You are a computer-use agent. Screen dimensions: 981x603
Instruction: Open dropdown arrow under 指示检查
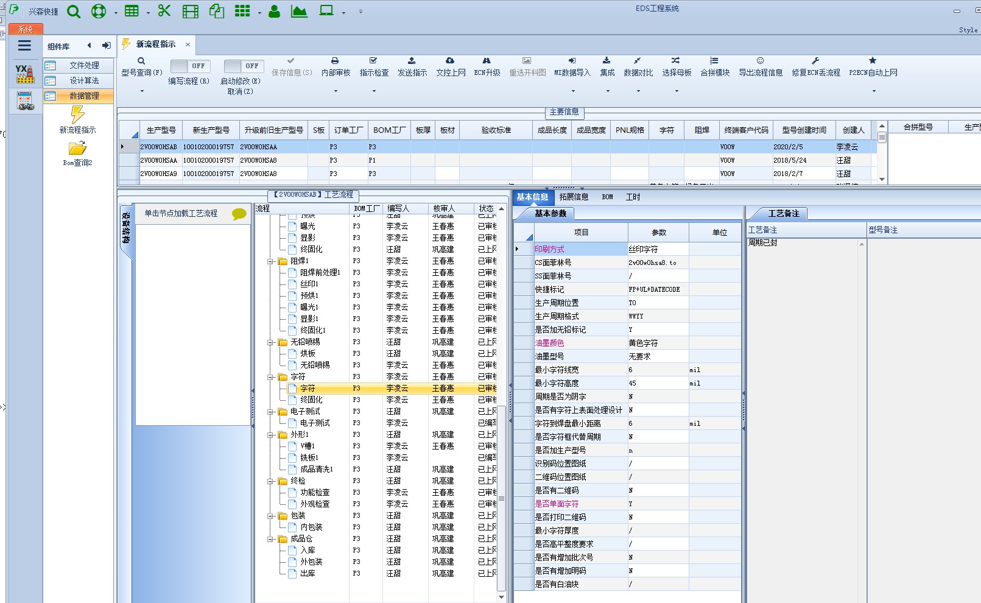click(374, 91)
